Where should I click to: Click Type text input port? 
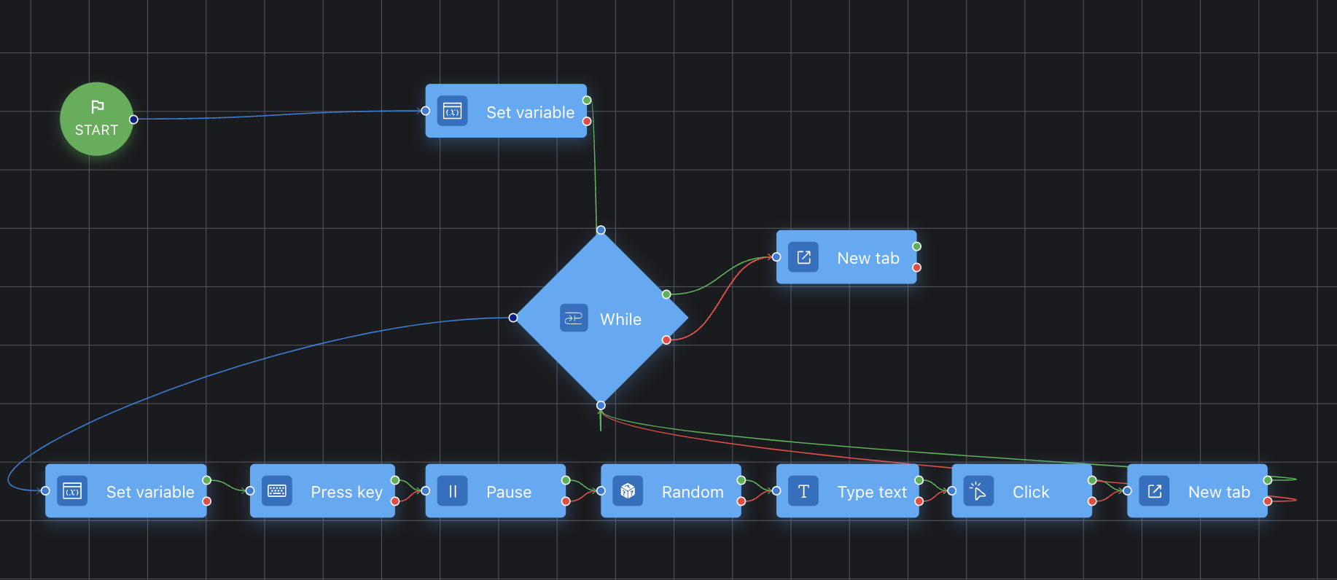coord(776,491)
